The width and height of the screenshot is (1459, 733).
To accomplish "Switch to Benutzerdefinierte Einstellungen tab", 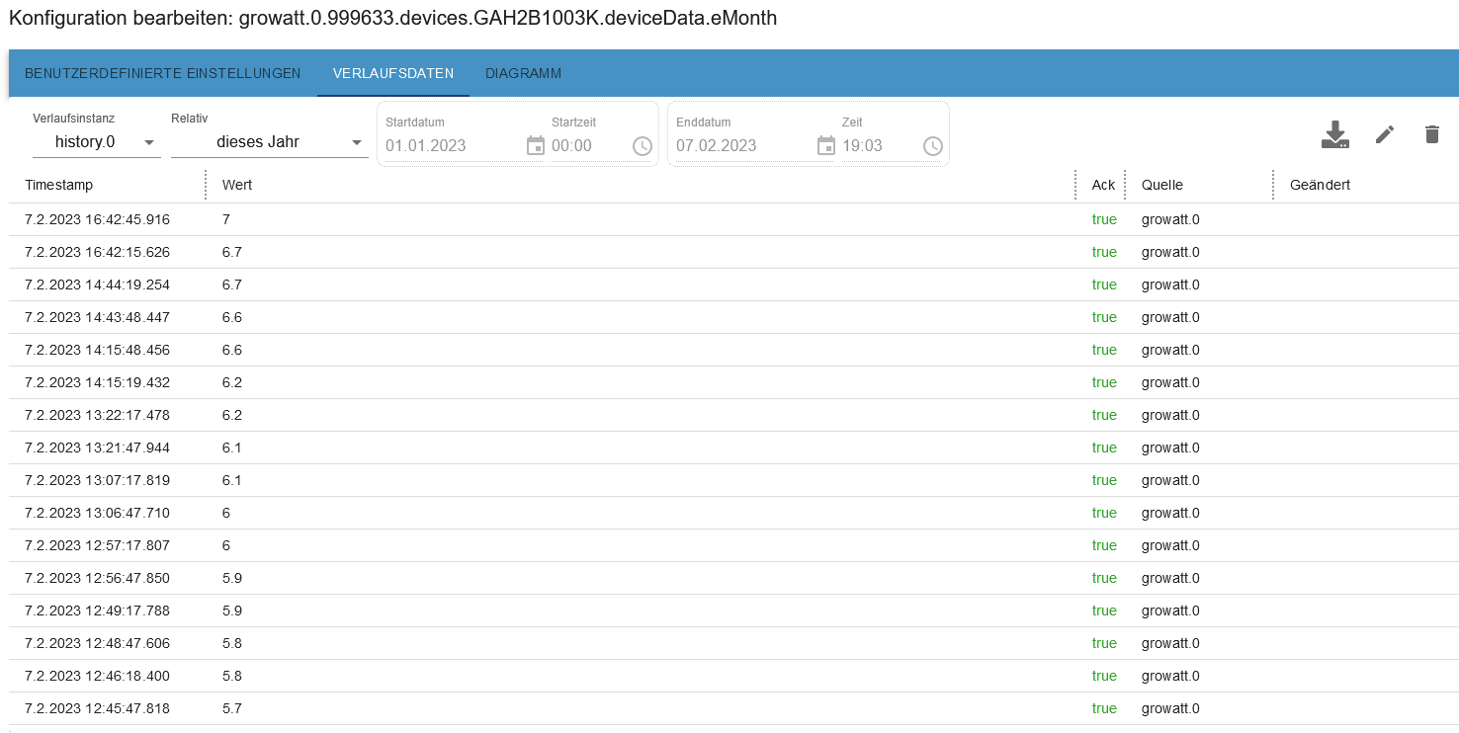I will [x=163, y=73].
